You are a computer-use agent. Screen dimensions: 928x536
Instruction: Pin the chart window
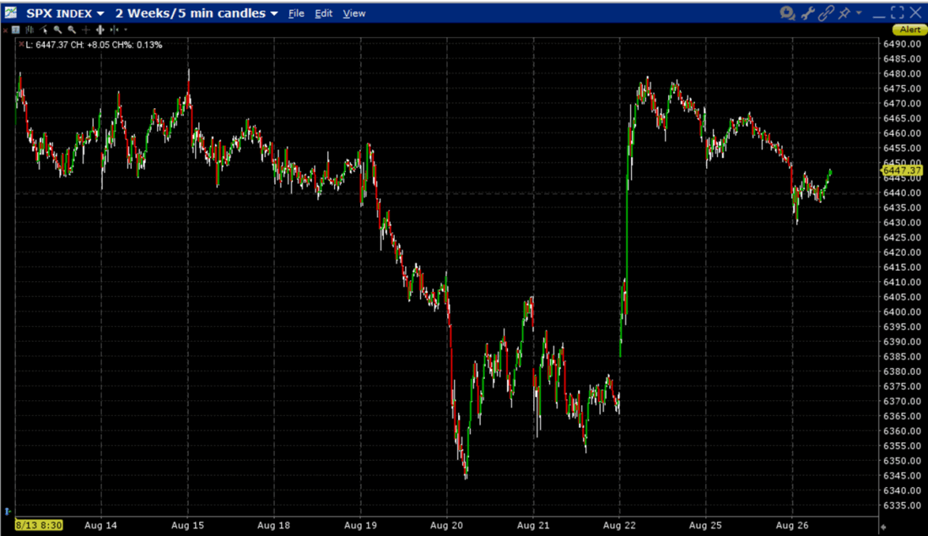(845, 13)
